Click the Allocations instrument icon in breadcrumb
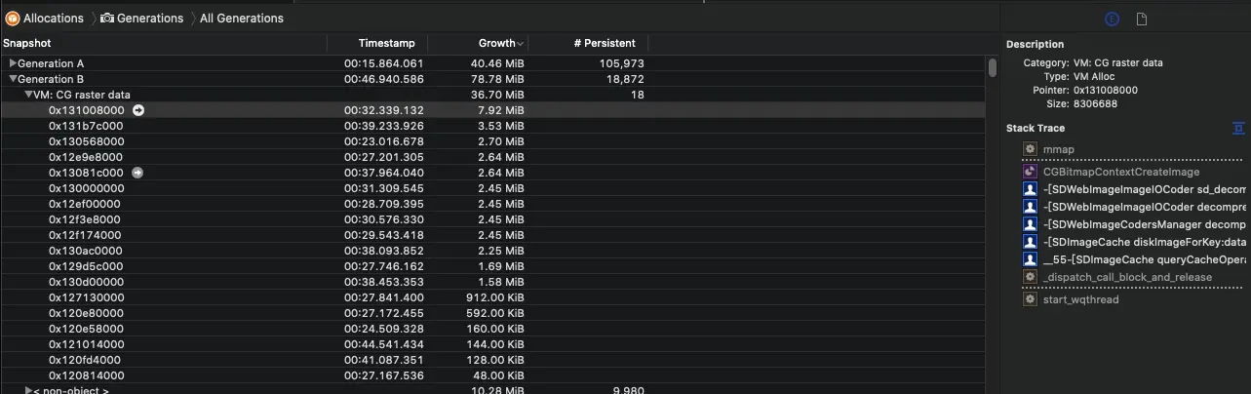 pos(13,18)
